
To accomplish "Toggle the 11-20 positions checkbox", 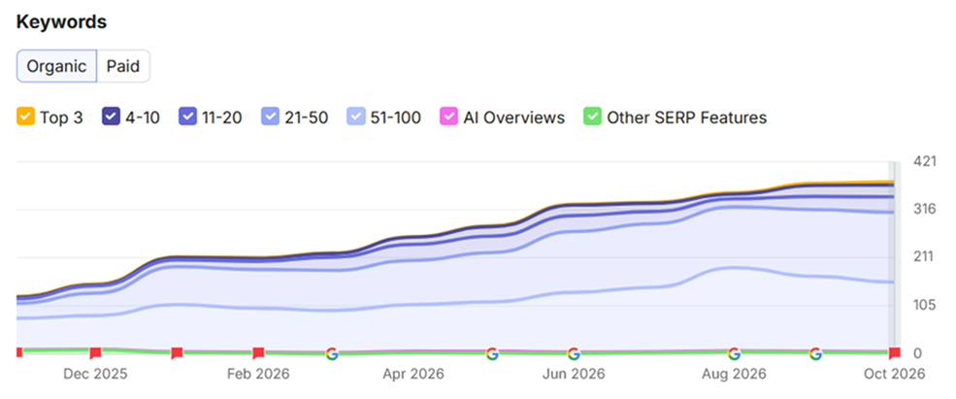I will (187, 117).
